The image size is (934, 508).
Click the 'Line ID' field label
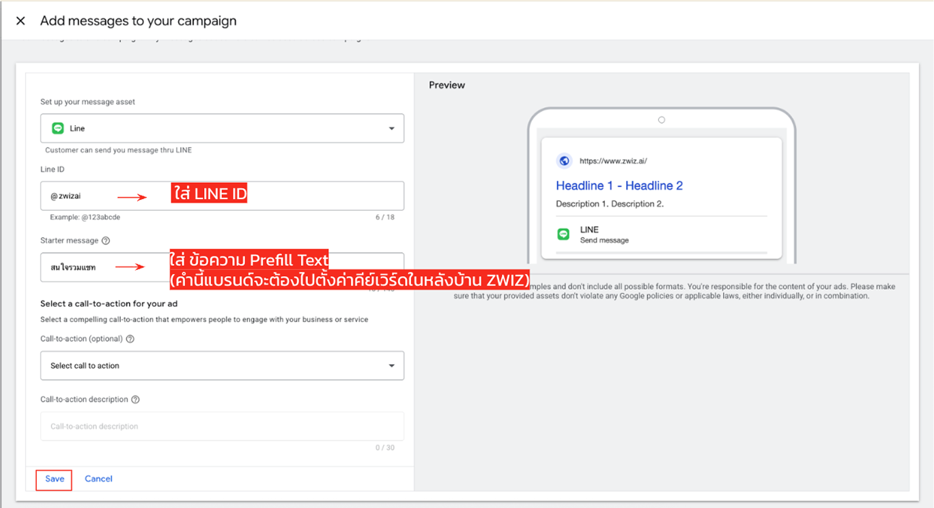pyautogui.click(x=53, y=169)
